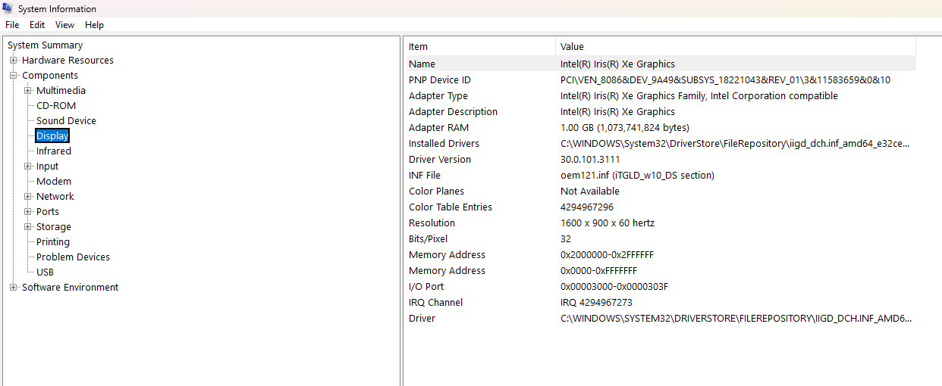Open the Help menu
The width and height of the screenshot is (942, 386).
[x=94, y=25]
